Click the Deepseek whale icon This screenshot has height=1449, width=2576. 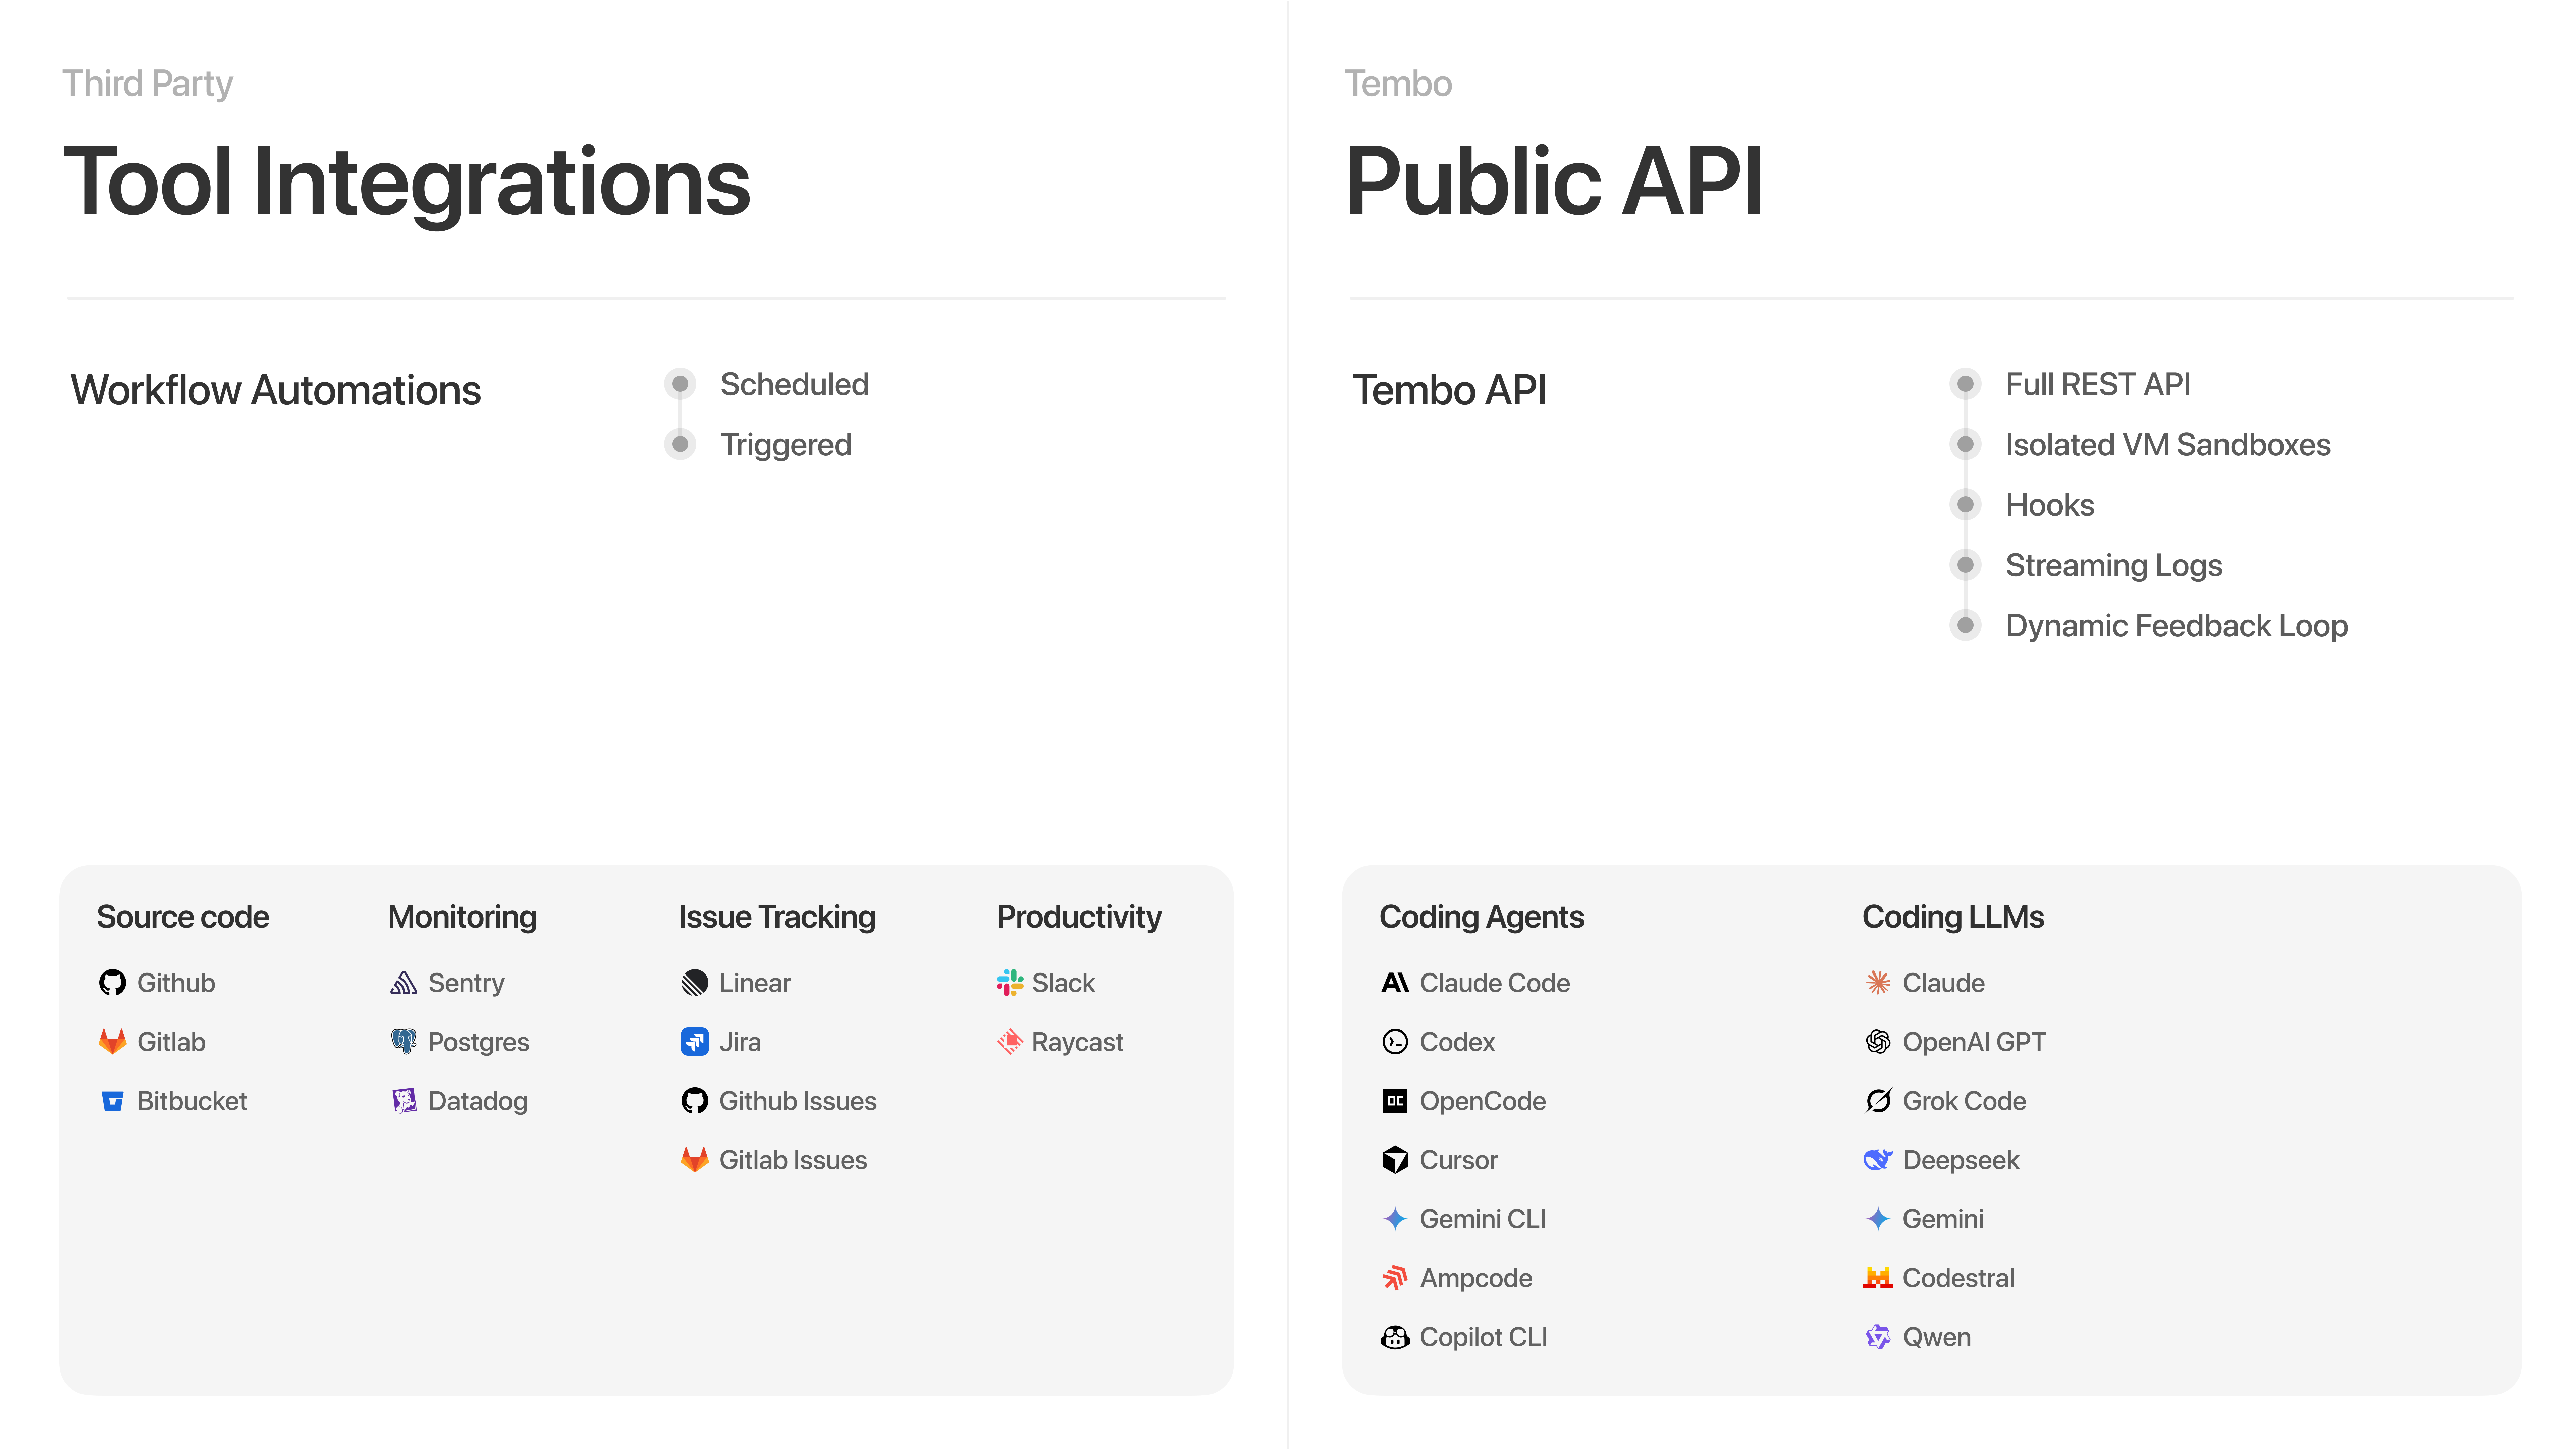1877,1160
